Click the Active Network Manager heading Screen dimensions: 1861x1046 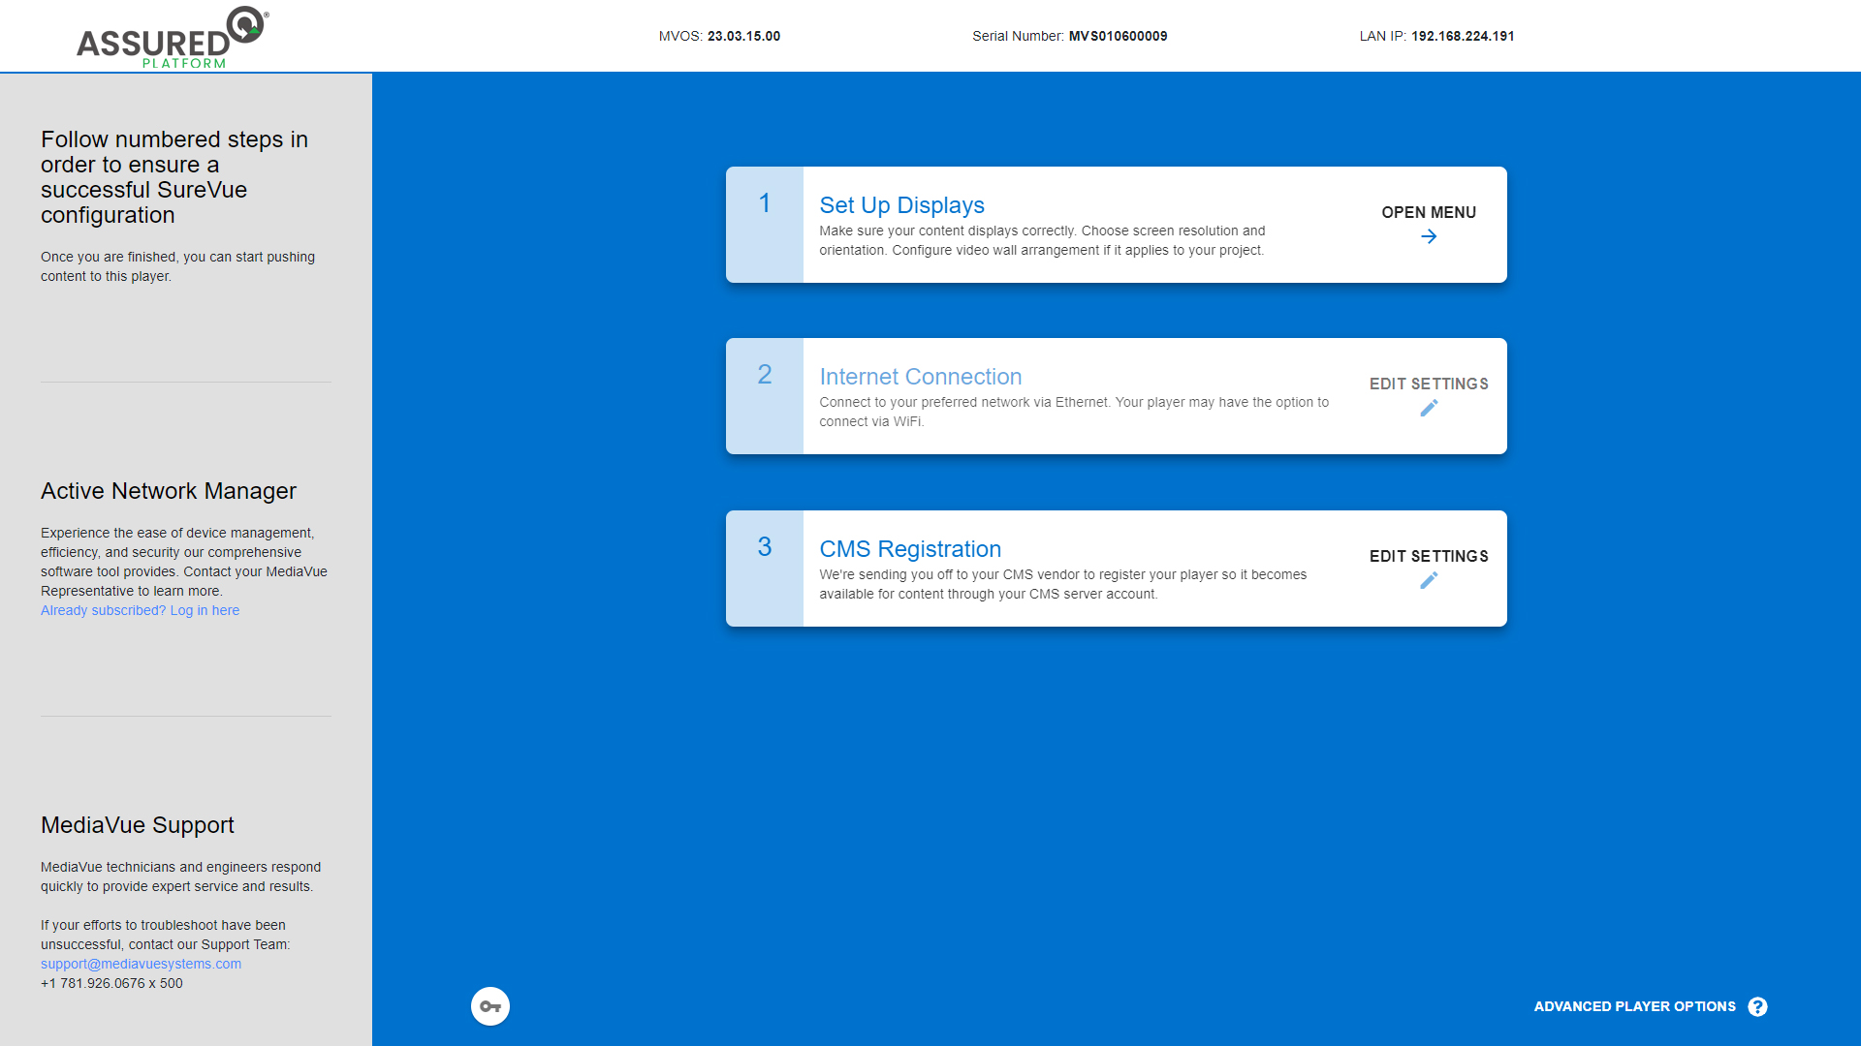pos(169,491)
